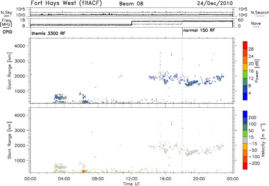Click the "Nave" legend label
Screen dimensions: 269x186
tap(256, 23)
